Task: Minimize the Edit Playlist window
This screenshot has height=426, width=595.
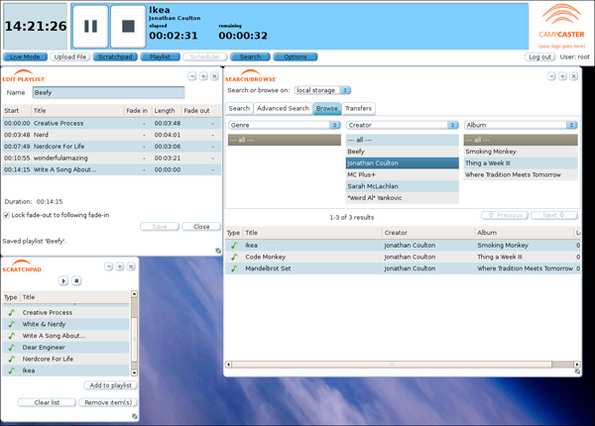Action: (192, 76)
